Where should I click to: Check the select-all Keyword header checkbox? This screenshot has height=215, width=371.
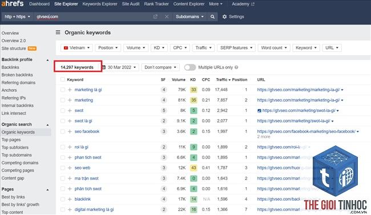pyautogui.click(x=63, y=79)
